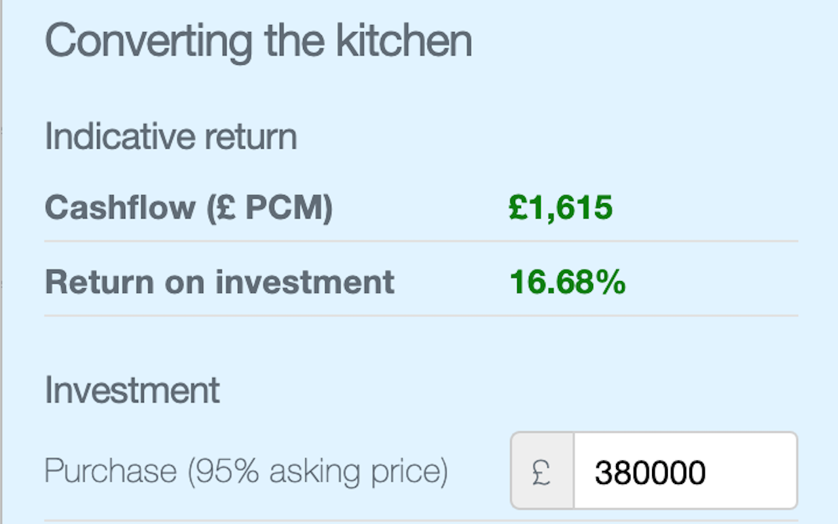Image resolution: width=838 pixels, height=524 pixels.
Task: Click the Purchase price input field
Action: [x=685, y=471]
